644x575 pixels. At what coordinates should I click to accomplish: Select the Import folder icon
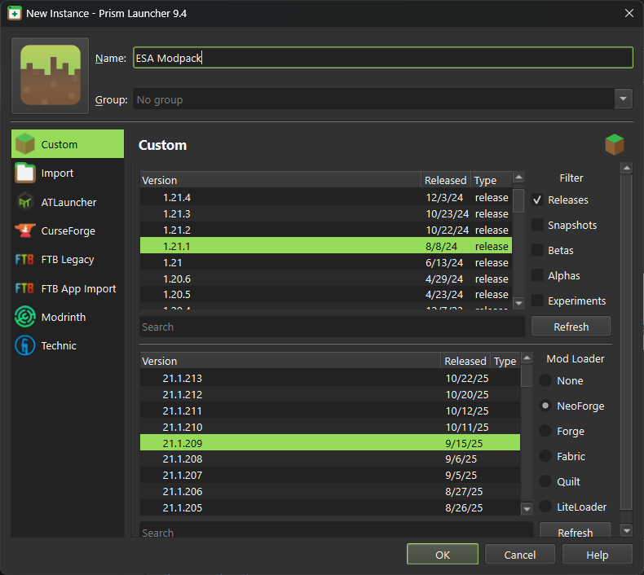[25, 173]
